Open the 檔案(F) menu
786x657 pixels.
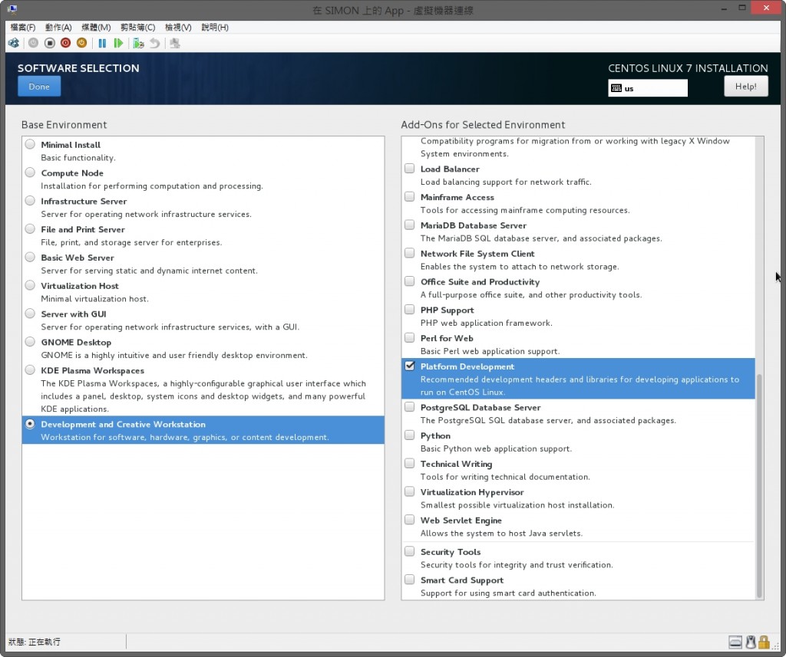coord(22,27)
